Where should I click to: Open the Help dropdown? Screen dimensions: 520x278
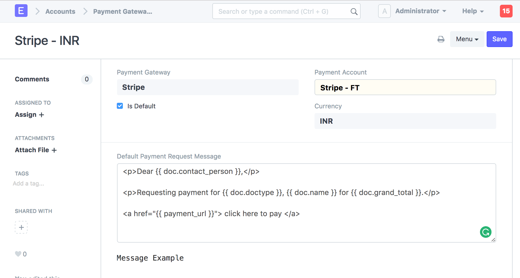[473, 11]
